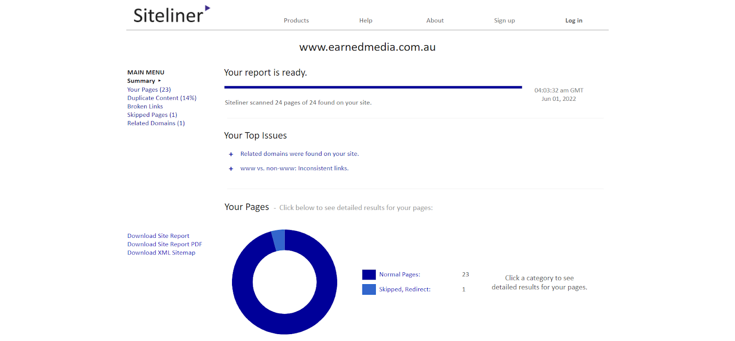Image resolution: width=735 pixels, height=341 pixels.
Task: View Duplicate Content (14%) report
Action: 162,98
